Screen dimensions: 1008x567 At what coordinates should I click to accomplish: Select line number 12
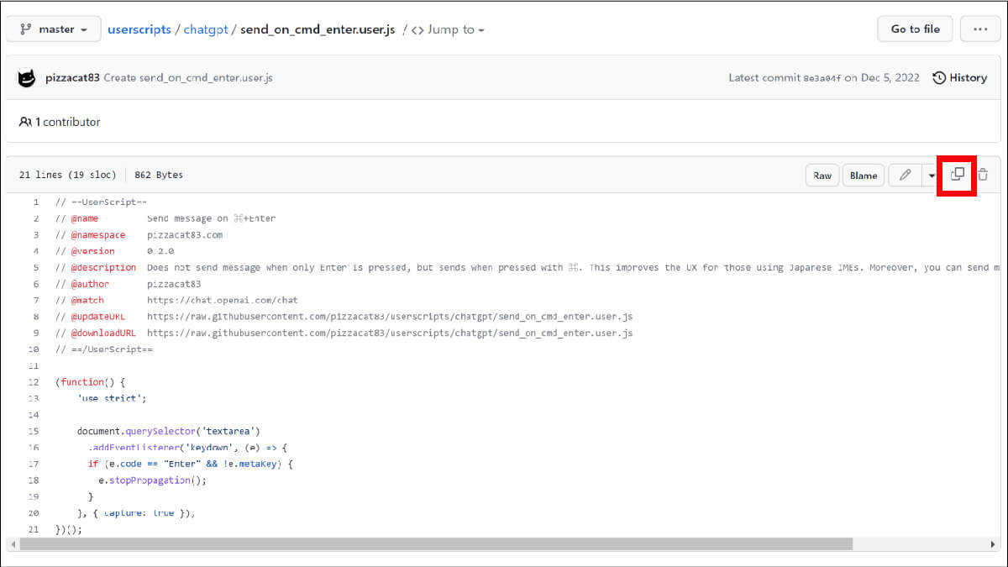coord(34,381)
